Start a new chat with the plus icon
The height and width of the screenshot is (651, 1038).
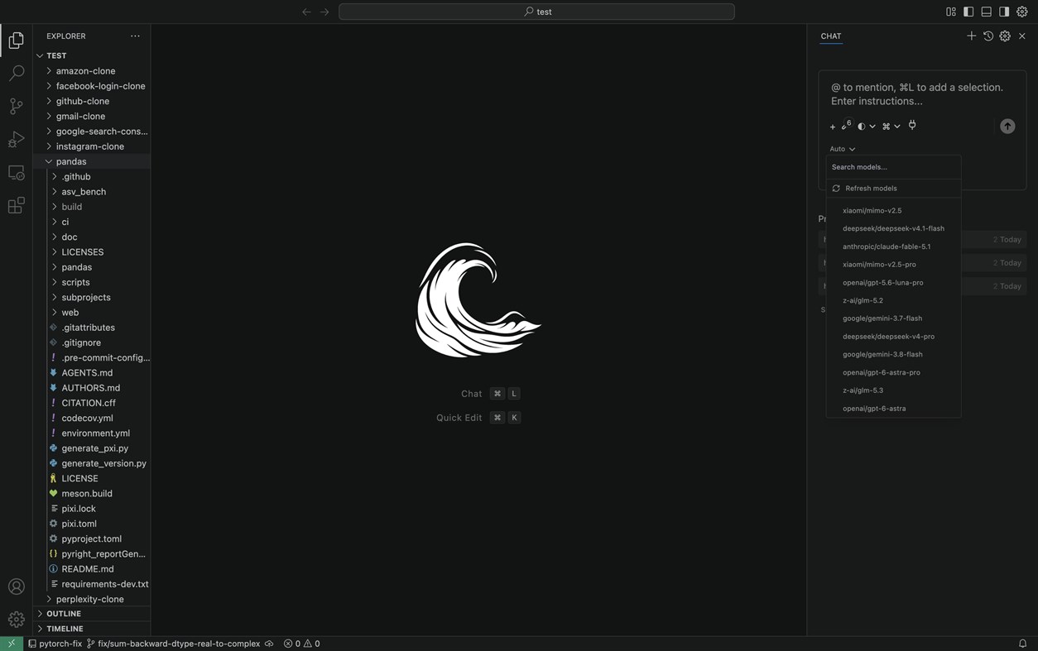(971, 36)
